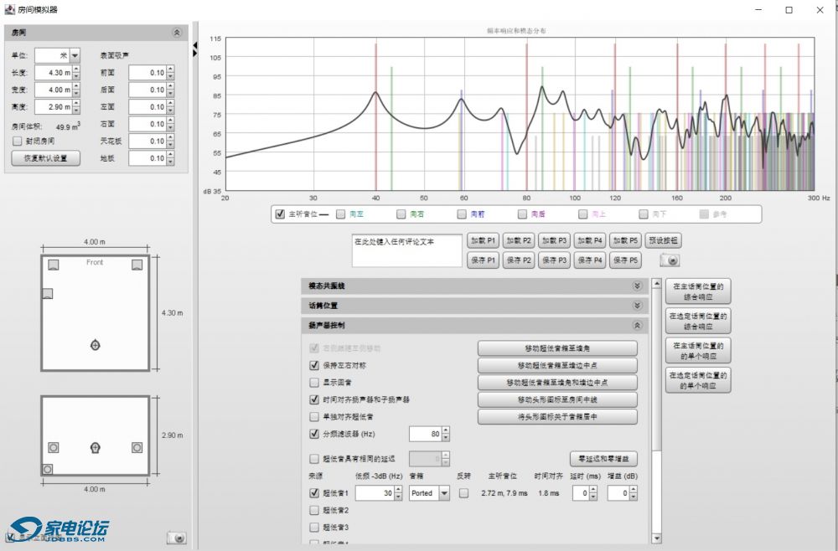Enable the 超低音3 source checkbox

pos(314,527)
